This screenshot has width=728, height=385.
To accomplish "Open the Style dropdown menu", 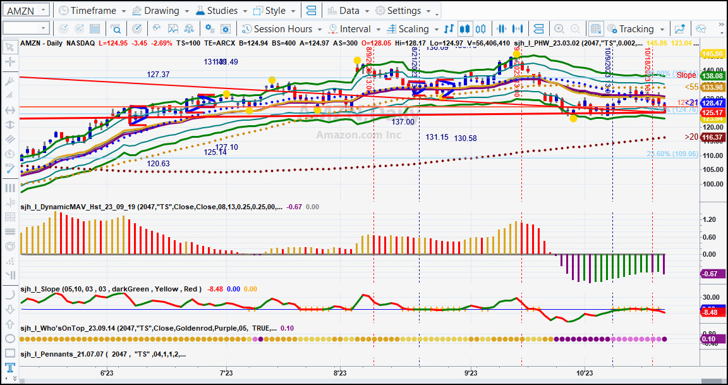I will coord(274,10).
